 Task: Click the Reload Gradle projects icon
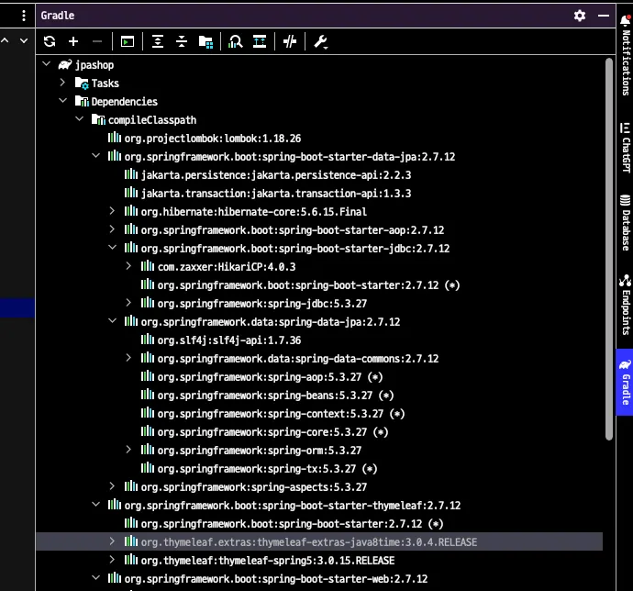point(50,41)
